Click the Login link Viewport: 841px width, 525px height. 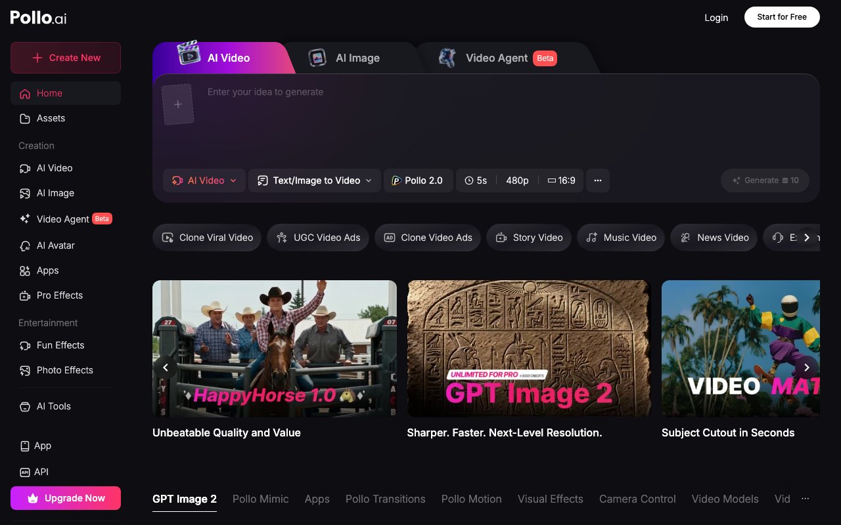click(716, 18)
